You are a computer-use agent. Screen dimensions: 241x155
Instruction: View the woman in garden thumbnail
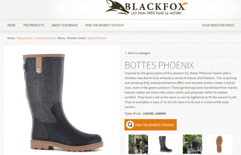(138, 144)
